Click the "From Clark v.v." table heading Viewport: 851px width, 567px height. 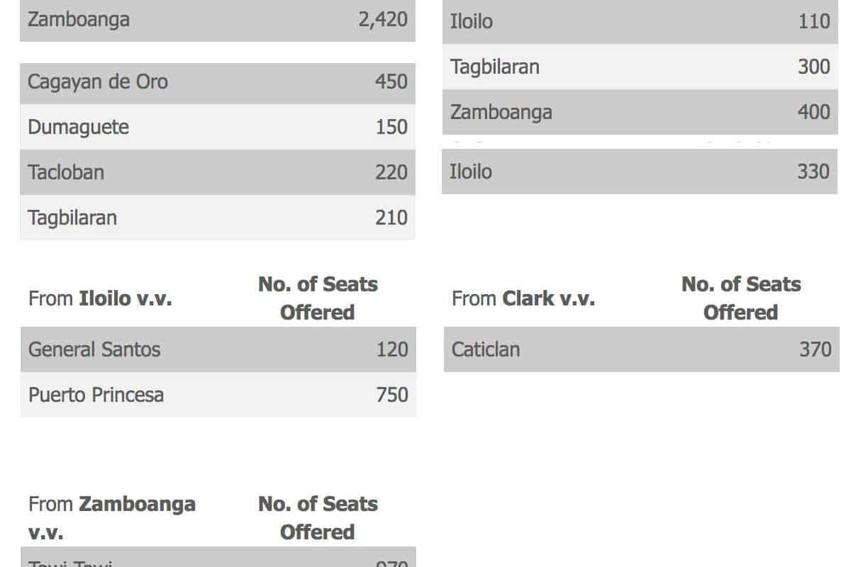point(523,298)
